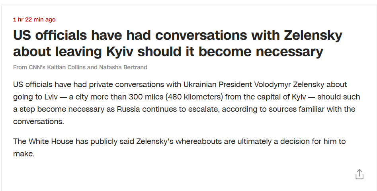Select the name Natasha Bertrand in byline
This screenshot has height=191, width=377.
coord(123,67)
